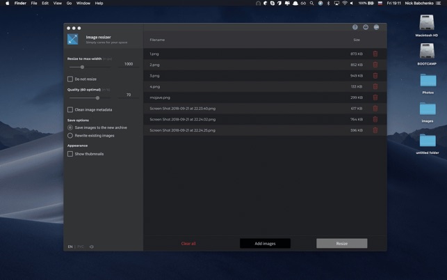The height and width of the screenshot is (280, 447).
Task: Open the Go menu
Action: point(69,3)
